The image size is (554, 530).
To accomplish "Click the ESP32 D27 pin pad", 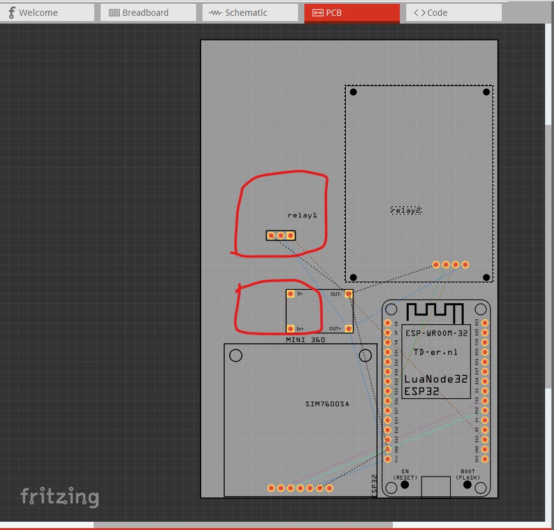I will [x=388, y=411].
